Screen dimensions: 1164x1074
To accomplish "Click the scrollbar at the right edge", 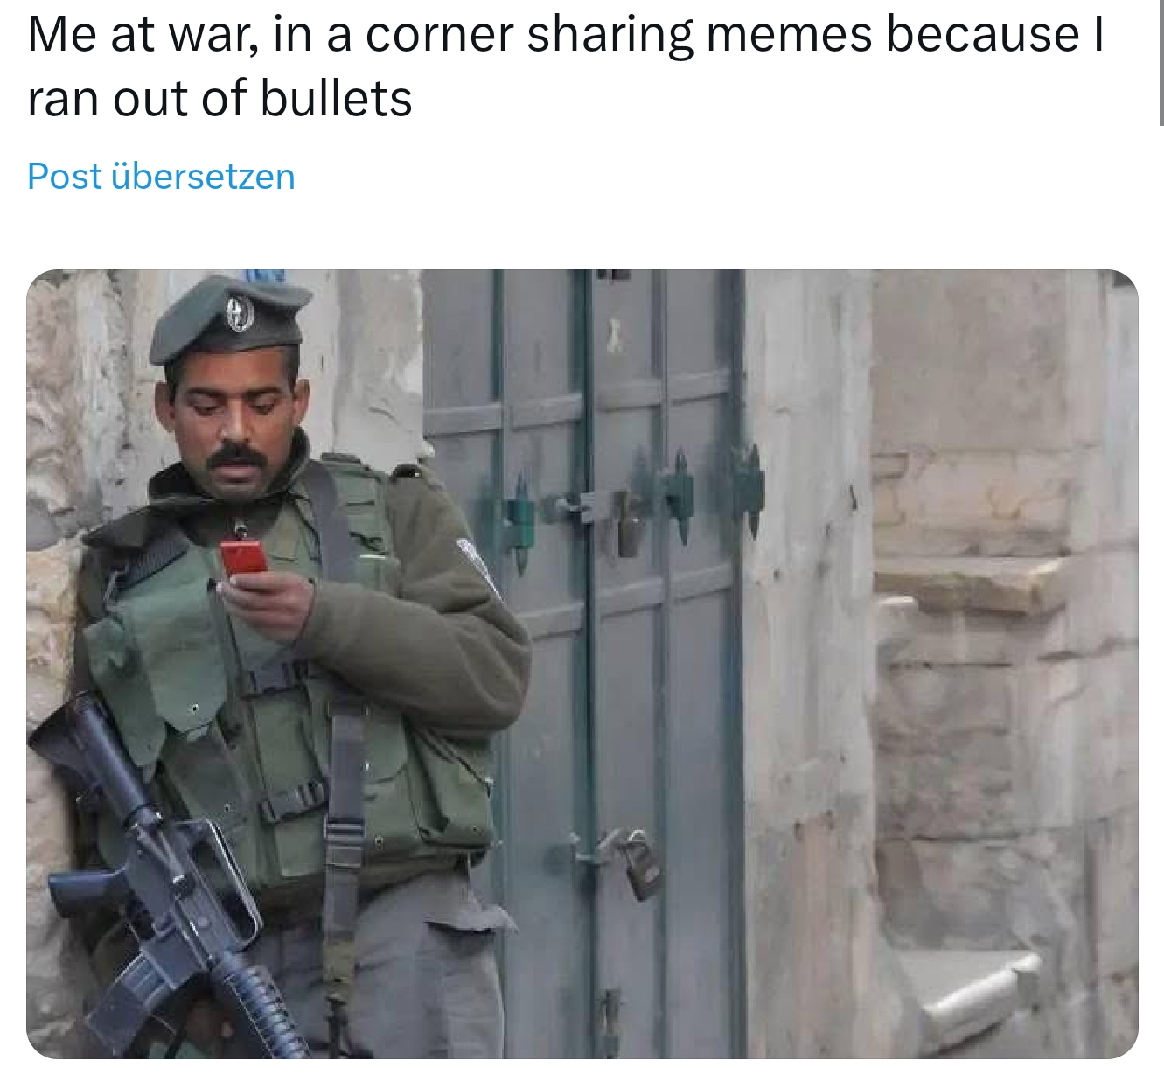I will point(1161,61).
